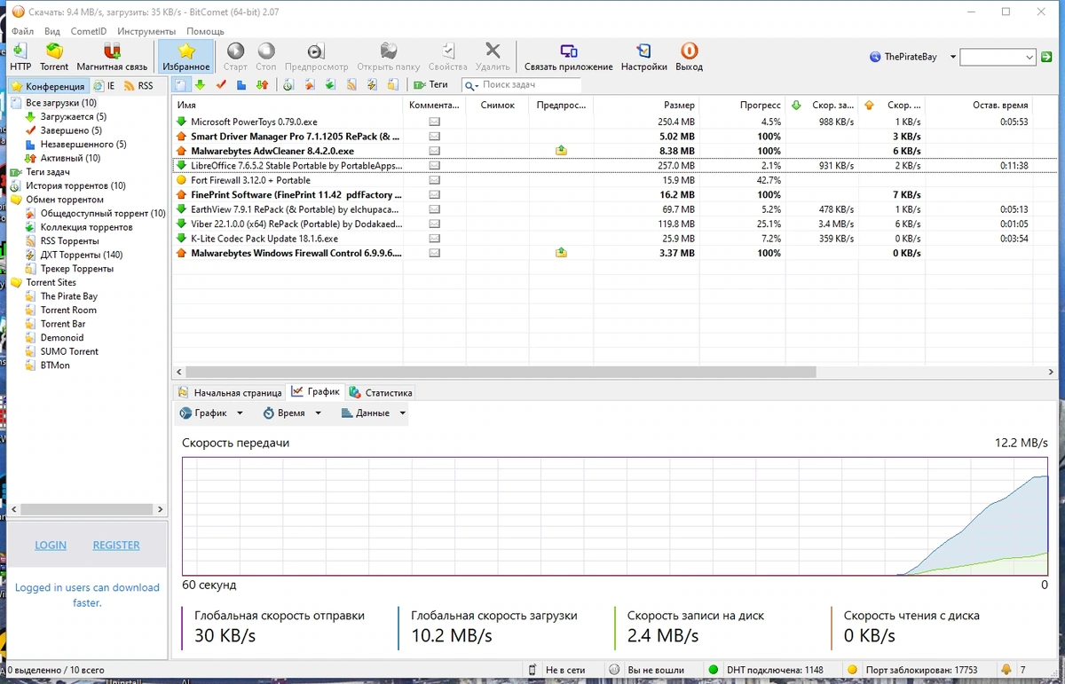Select Загружается (5) in sidebar
1065x684 pixels.
(73, 117)
